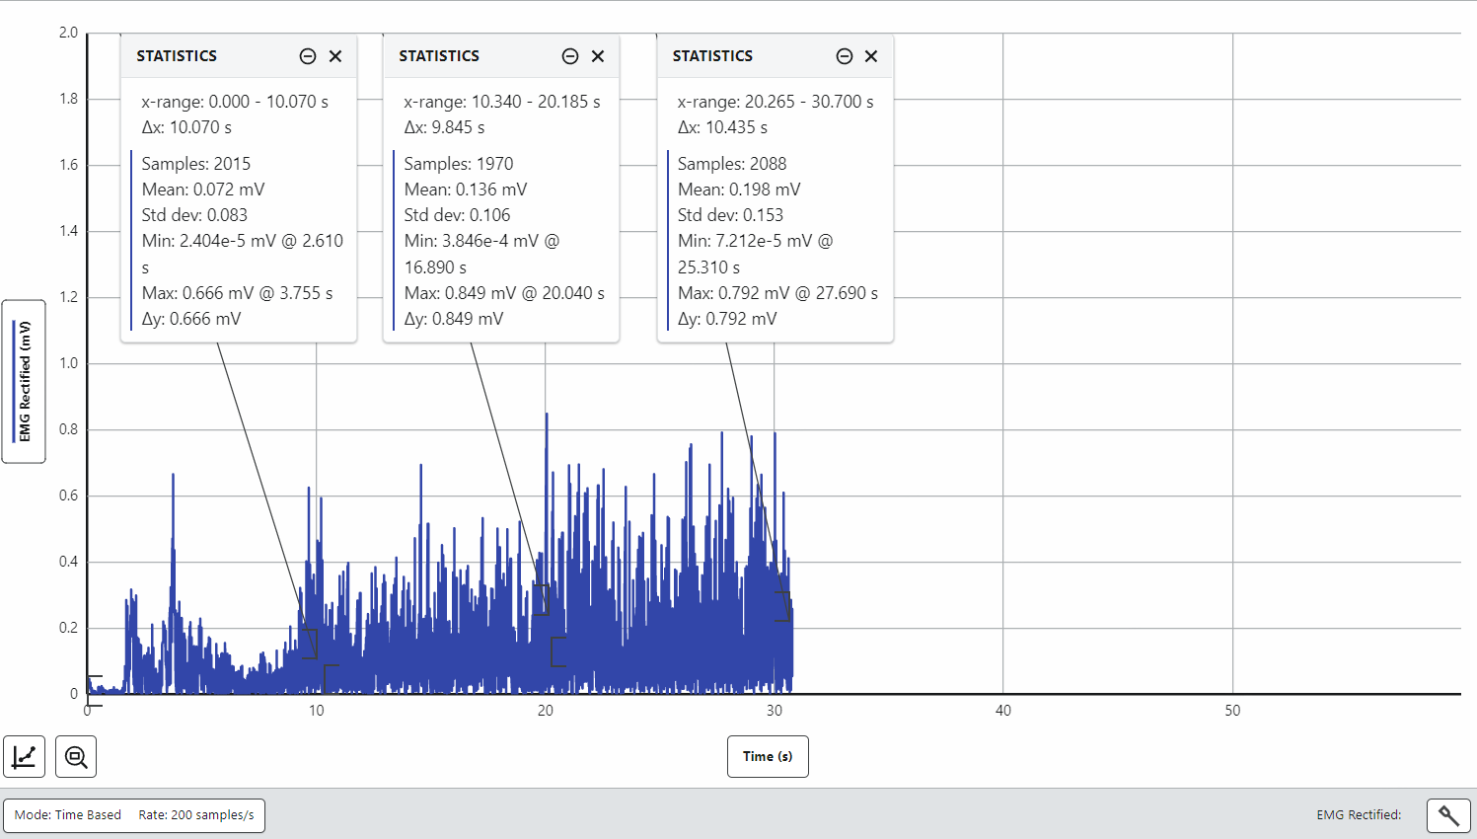Minimize the Statistics box for 20.265 - 30.700 s
Image resolution: width=1477 pixels, height=839 pixels.
tap(845, 56)
